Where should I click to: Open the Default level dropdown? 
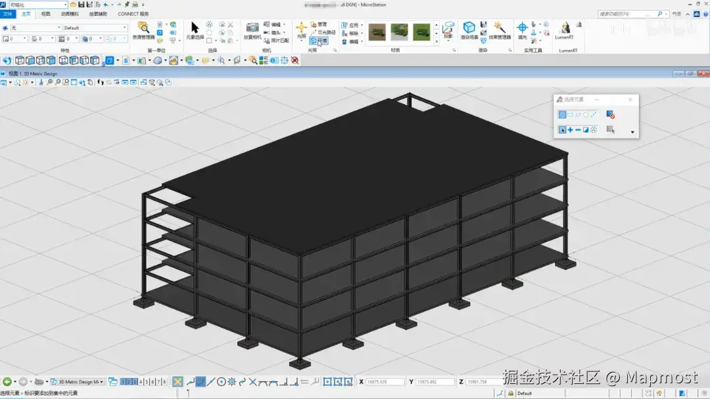[x=95, y=28]
